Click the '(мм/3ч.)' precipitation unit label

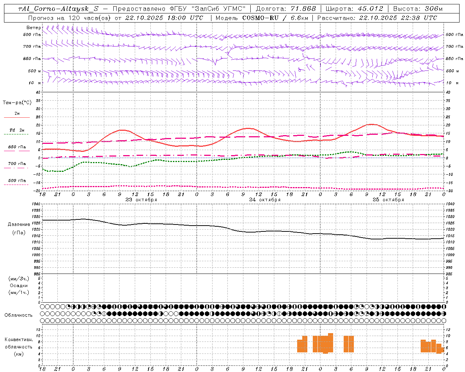point(19,279)
